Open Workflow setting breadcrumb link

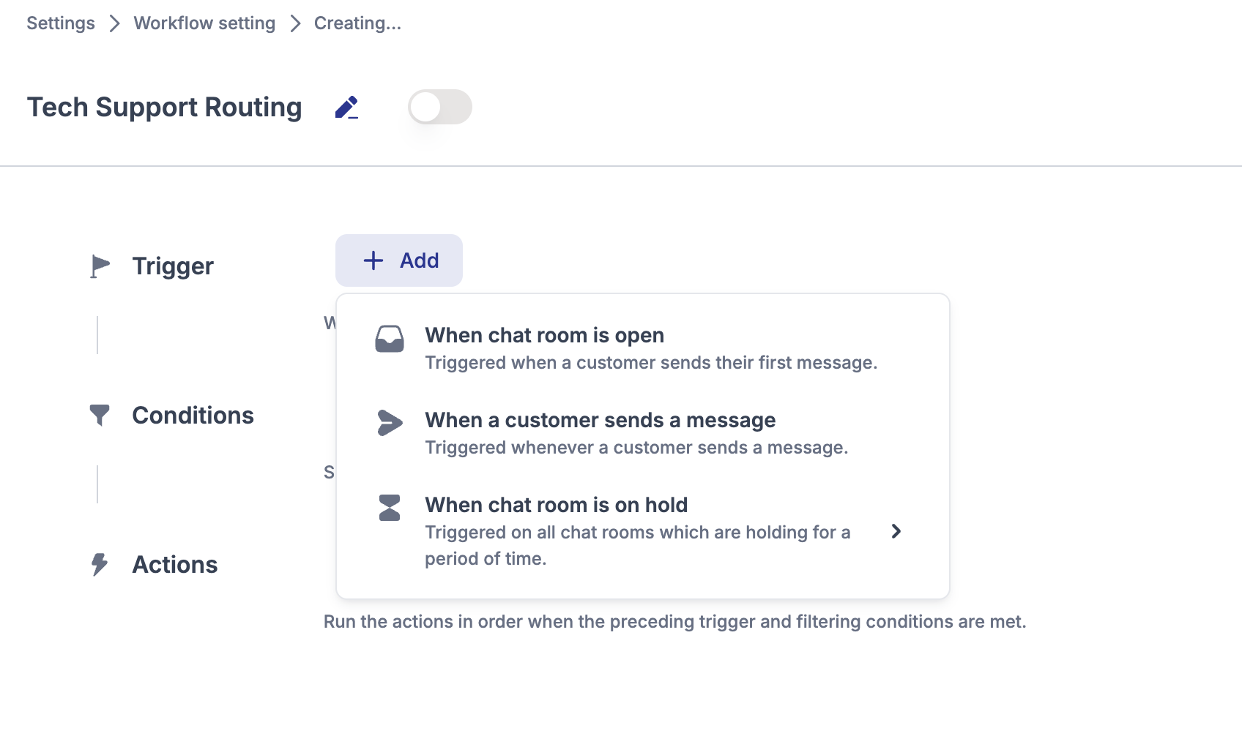(x=204, y=23)
